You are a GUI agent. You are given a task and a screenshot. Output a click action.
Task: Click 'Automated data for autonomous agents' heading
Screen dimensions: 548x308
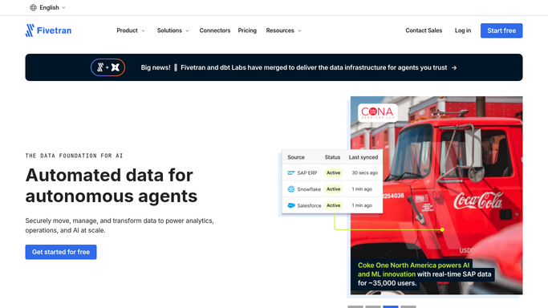[x=112, y=185]
